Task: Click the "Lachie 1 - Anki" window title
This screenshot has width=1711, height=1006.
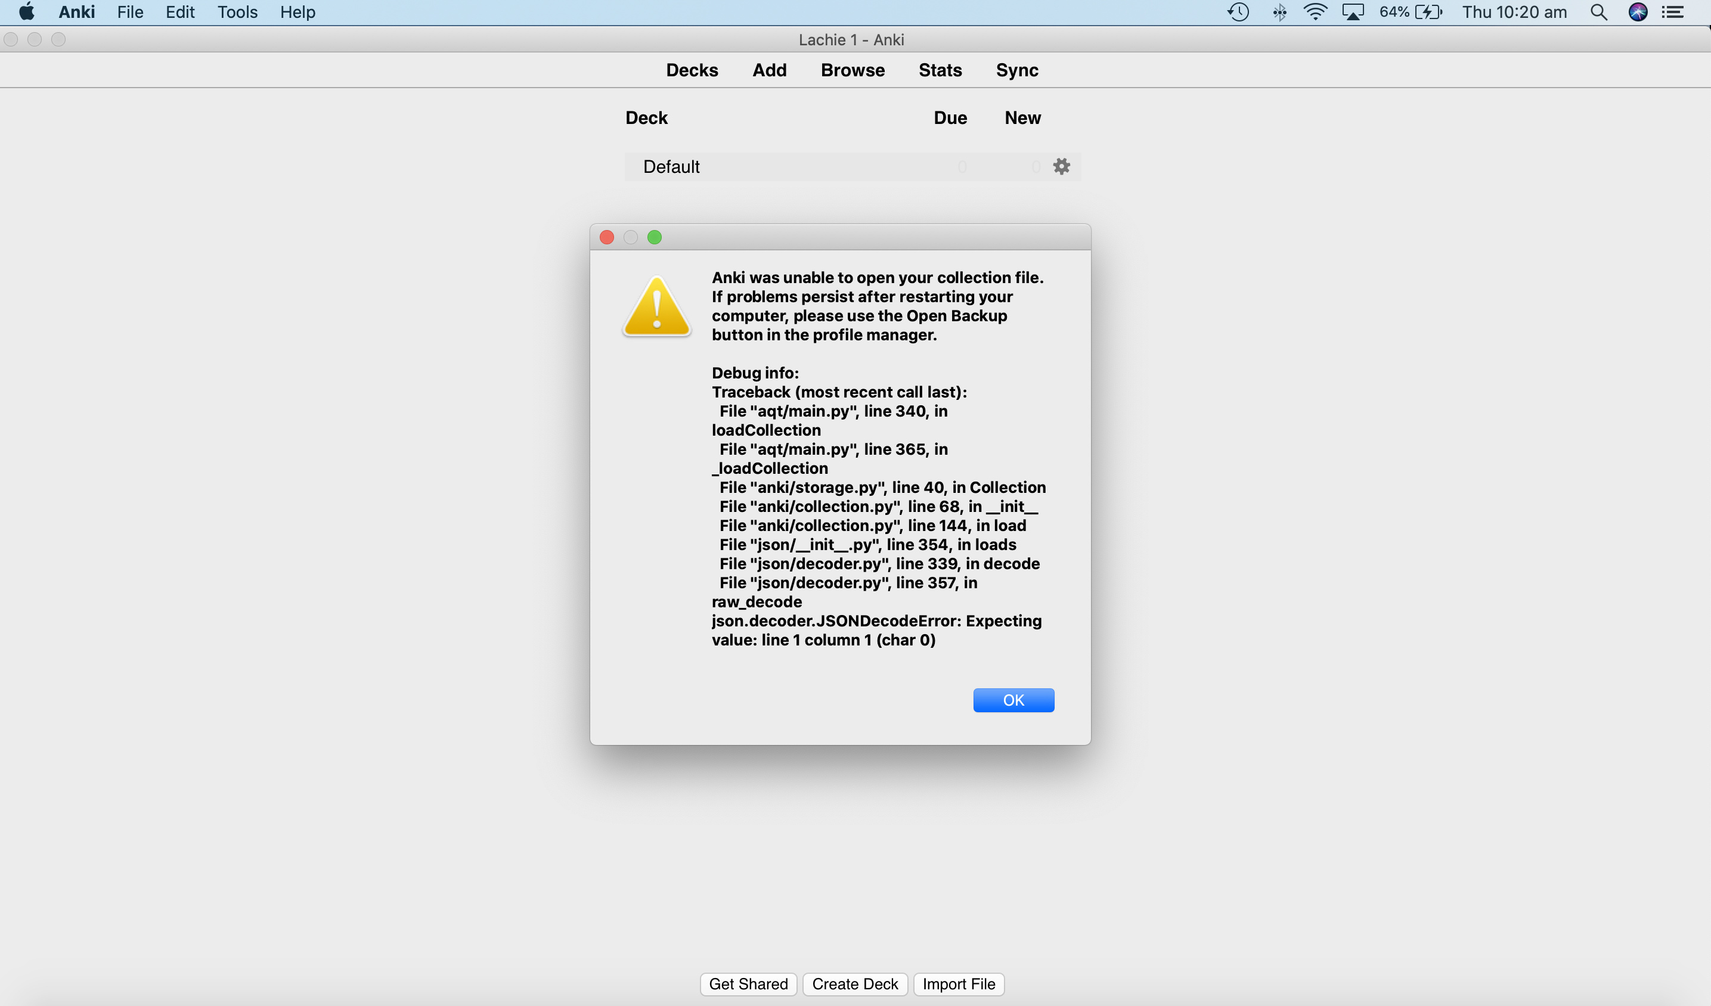Action: pos(851,39)
